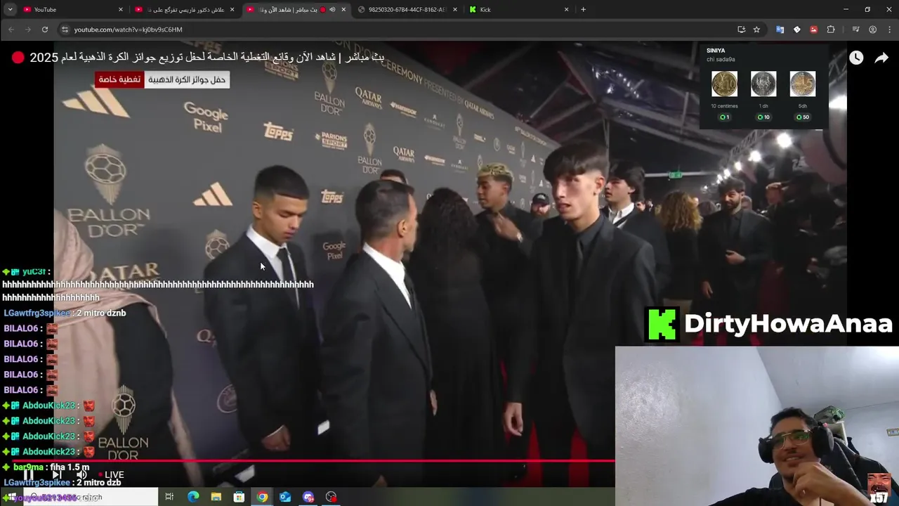The image size is (899, 506).
Task: Open Discord from the taskbar
Action: pos(308,497)
